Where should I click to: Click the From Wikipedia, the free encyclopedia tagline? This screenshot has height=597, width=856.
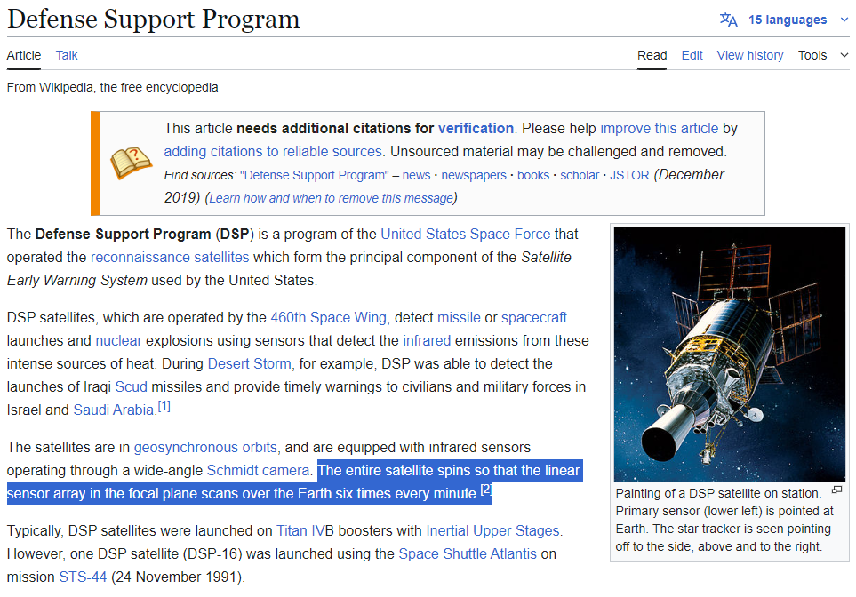coord(113,87)
